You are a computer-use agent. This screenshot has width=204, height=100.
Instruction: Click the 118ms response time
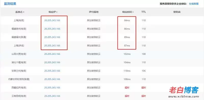tap(127, 71)
